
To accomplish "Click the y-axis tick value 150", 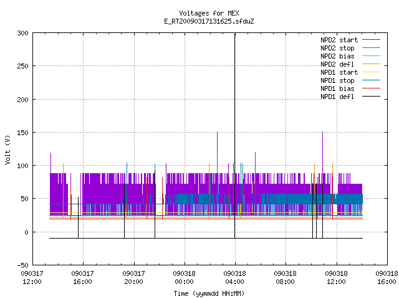I will pos(22,133).
